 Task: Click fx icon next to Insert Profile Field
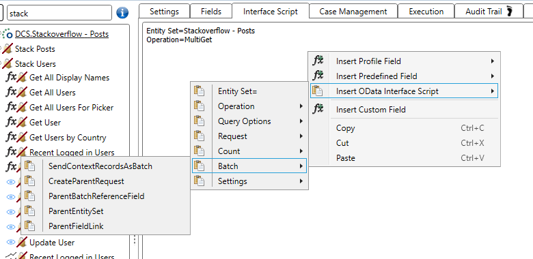[x=318, y=61]
